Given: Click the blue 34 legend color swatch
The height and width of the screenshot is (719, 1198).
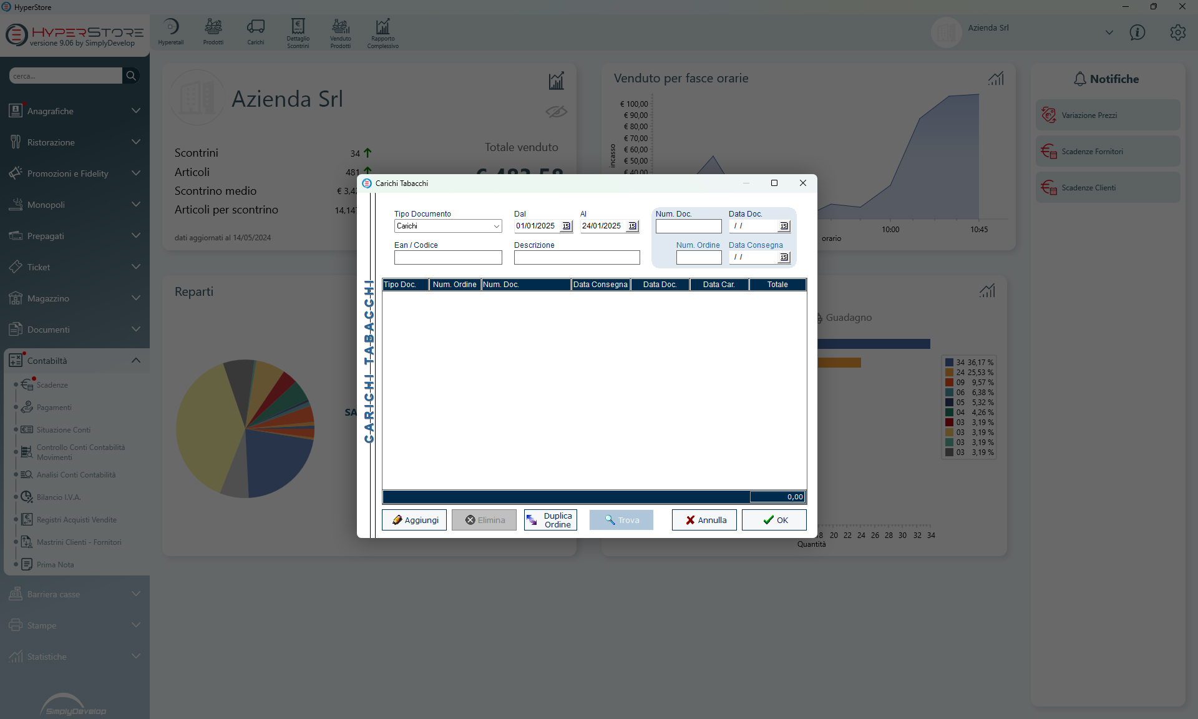Looking at the screenshot, I should pos(949,363).
